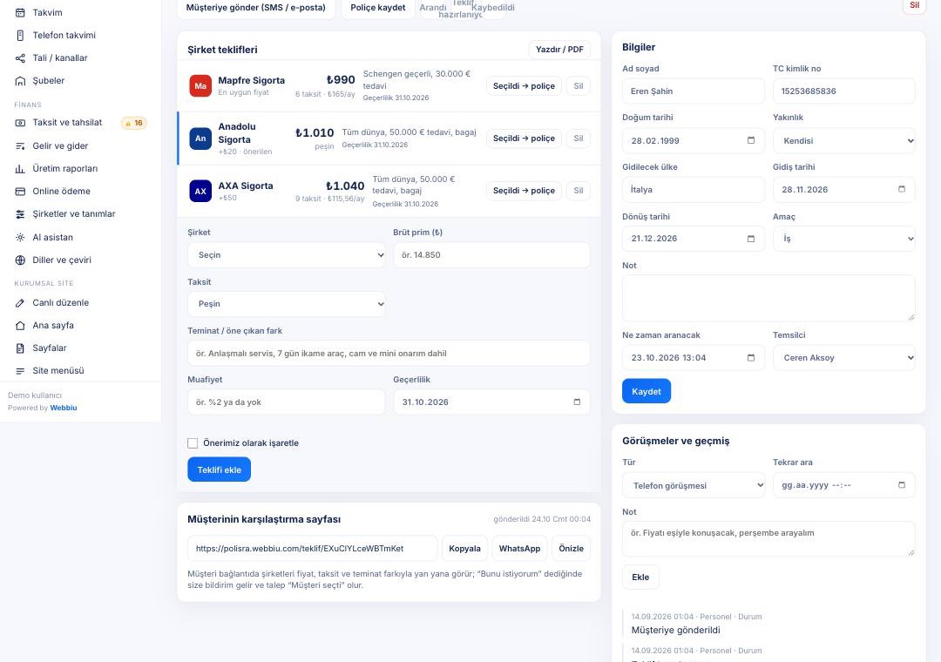
Task: Click the Canlı düzenle pencil icon
Action: (20, 303)
